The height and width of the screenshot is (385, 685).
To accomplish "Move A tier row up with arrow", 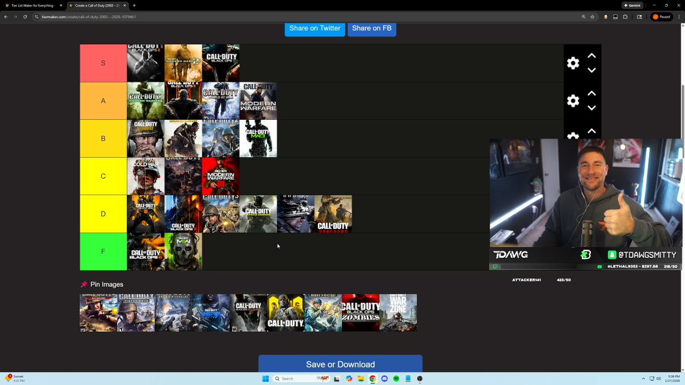I will coord(592,94).
